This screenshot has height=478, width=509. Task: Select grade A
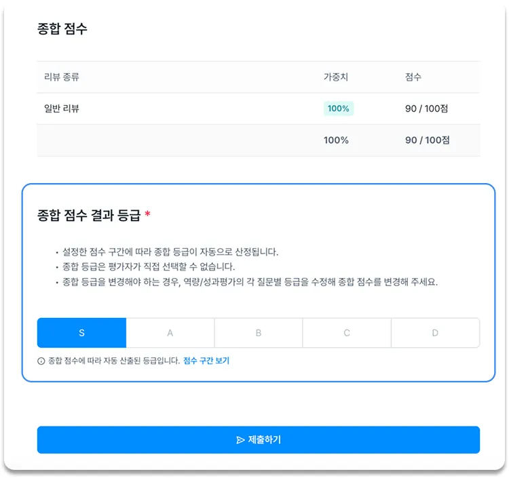[170, 333]
